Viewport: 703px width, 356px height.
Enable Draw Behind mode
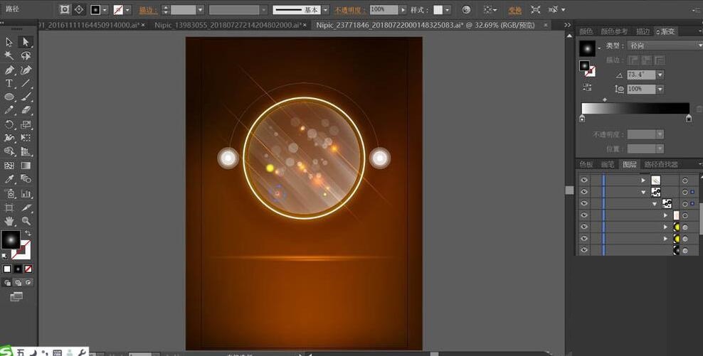click(x=18, y=283)
